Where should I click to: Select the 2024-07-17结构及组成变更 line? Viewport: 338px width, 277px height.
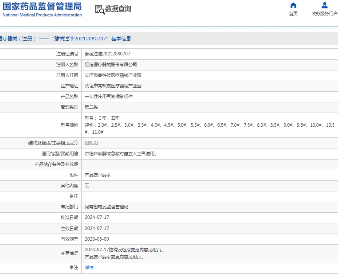pos(125,250)
